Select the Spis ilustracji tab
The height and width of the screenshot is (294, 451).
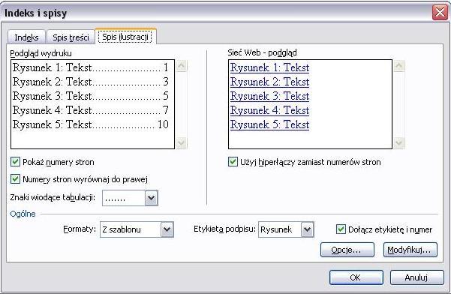(125, 37)
